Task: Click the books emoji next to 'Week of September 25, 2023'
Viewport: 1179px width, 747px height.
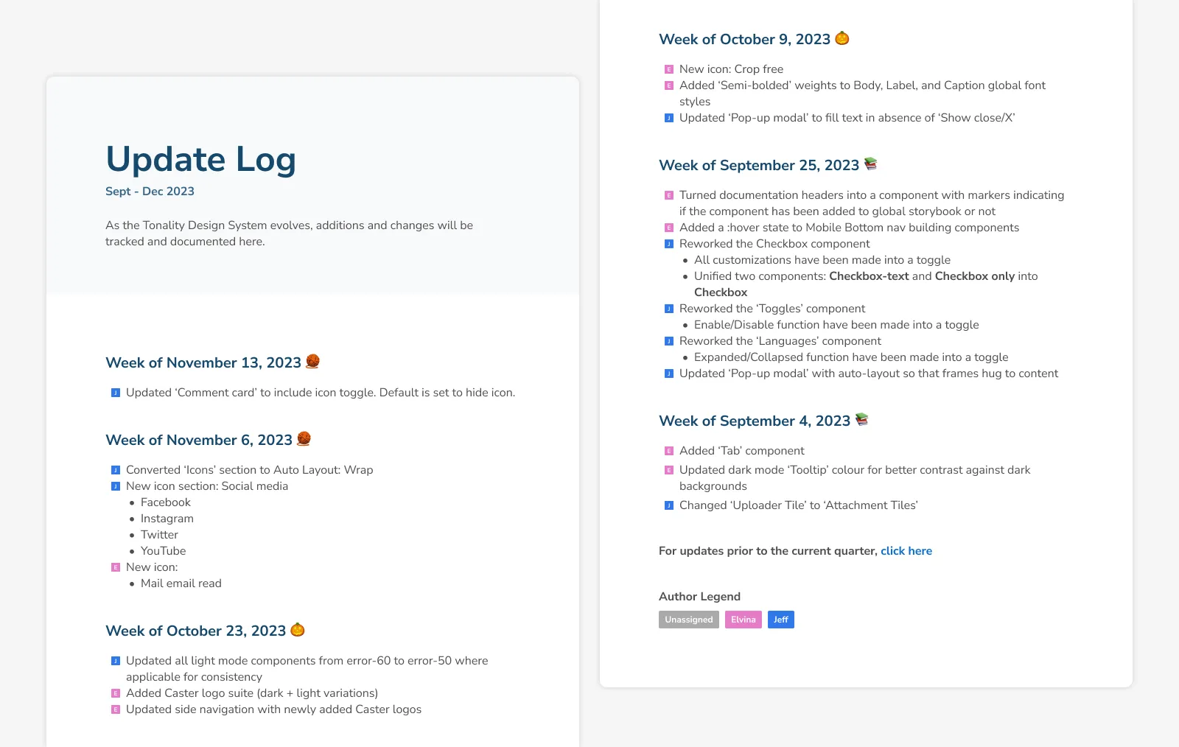Action: tap(871, 164)
